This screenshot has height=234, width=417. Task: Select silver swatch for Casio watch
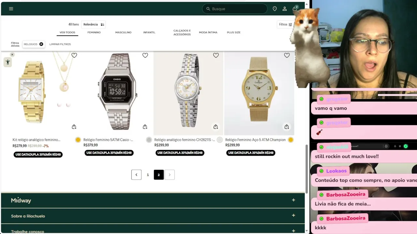point(149,140)
